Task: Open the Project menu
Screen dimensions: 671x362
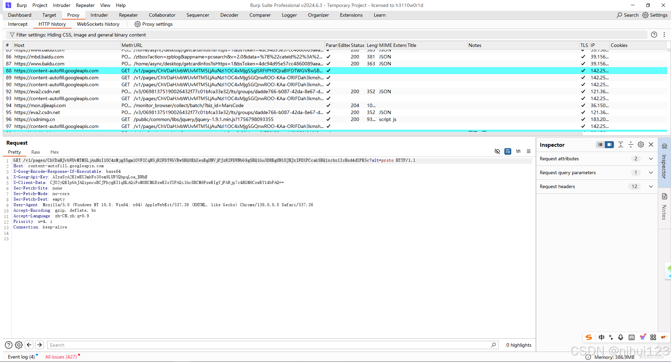Action: [x=40, y=5]
